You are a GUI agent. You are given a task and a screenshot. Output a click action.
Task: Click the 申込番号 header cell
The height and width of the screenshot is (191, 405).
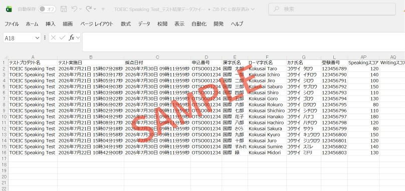pyautogui.click(x=207, y=62)
